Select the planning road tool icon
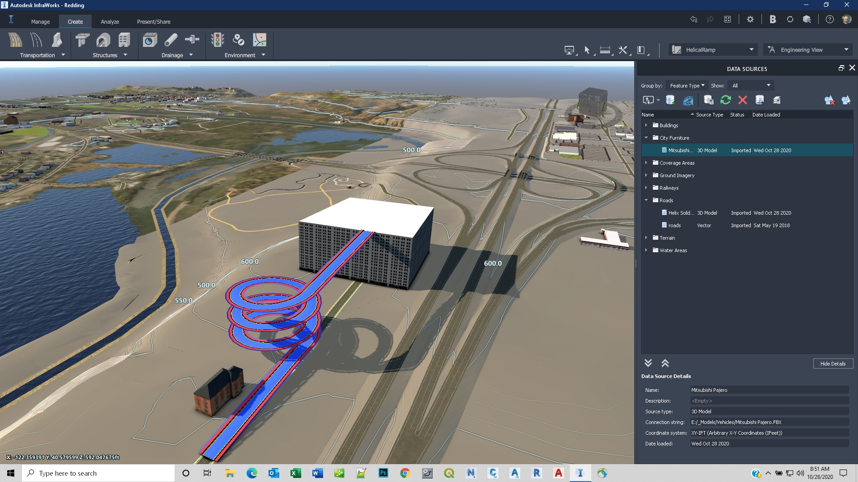This screenshot has height=482, width=858. (36, 40)
